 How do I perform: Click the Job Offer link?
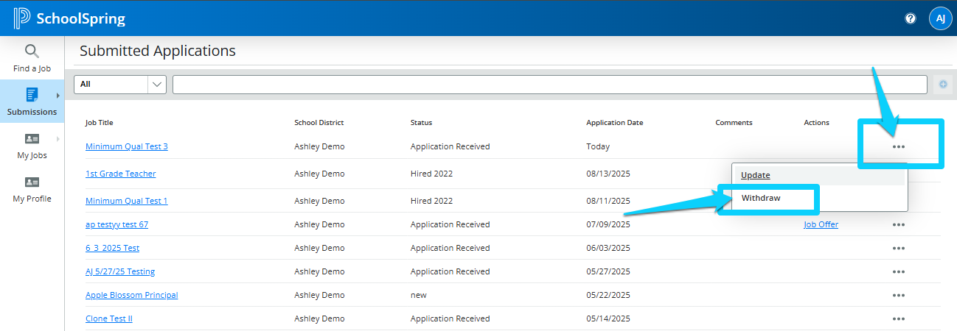821,225
